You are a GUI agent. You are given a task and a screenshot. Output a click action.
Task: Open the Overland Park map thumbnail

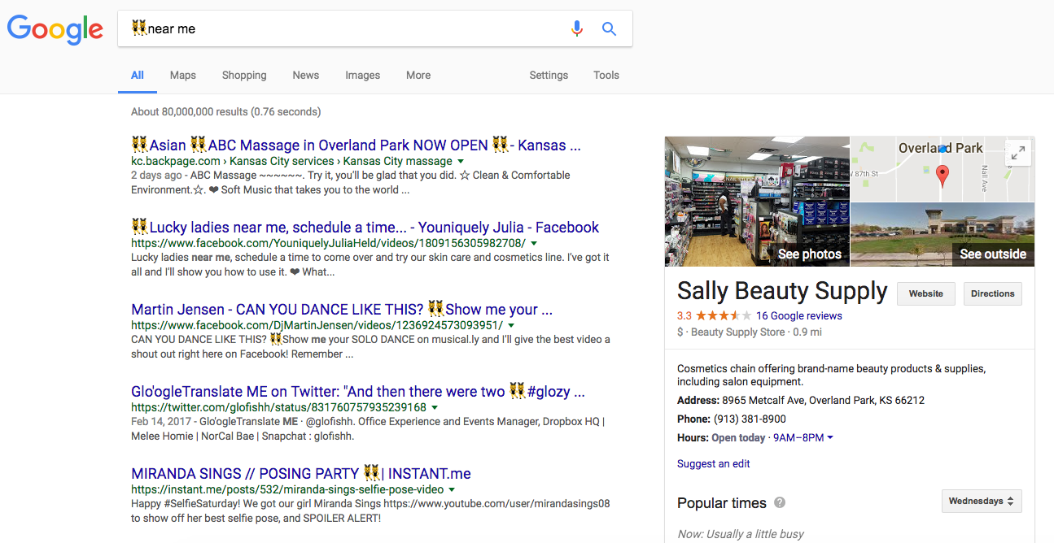942,169
